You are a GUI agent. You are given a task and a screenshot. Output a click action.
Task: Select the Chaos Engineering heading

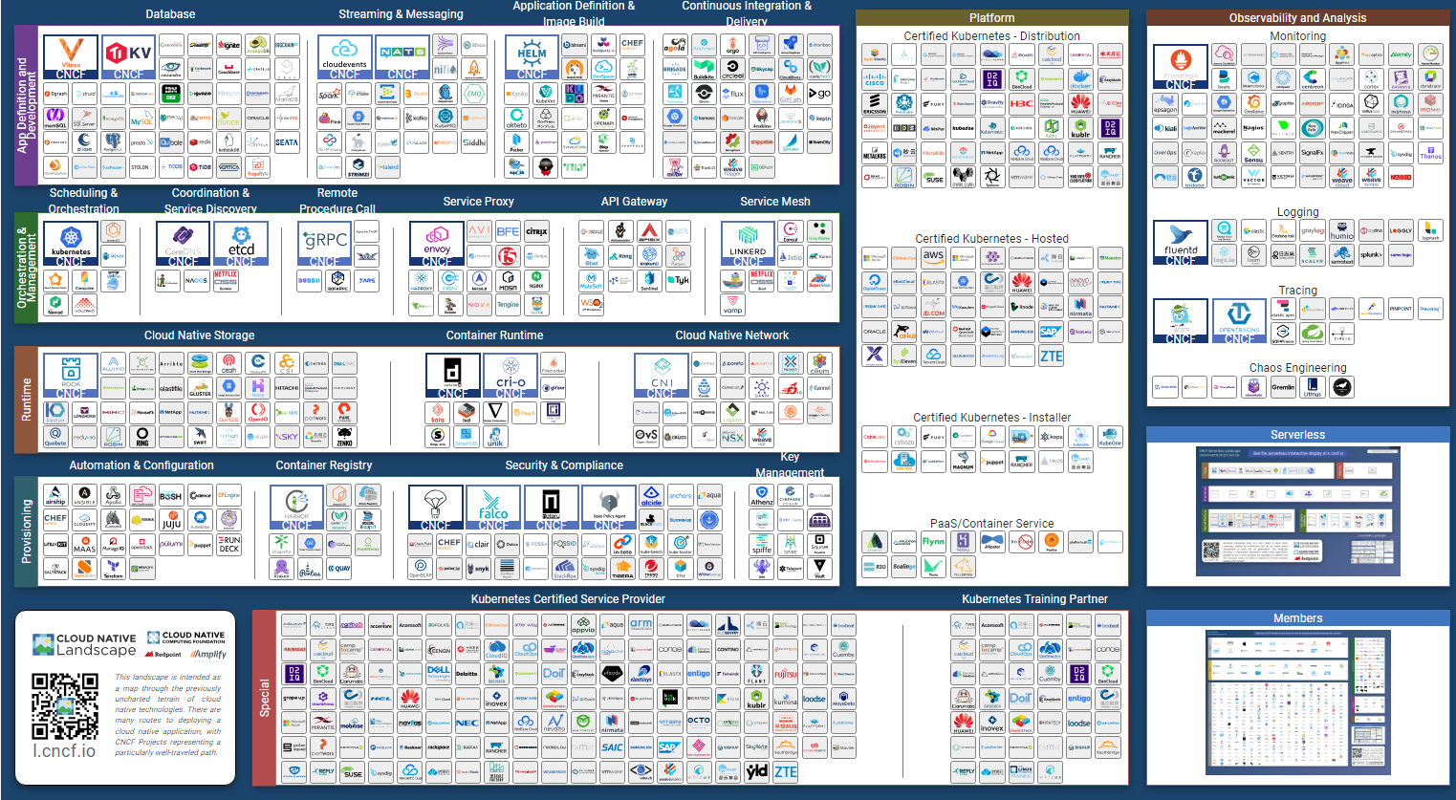1297,368
